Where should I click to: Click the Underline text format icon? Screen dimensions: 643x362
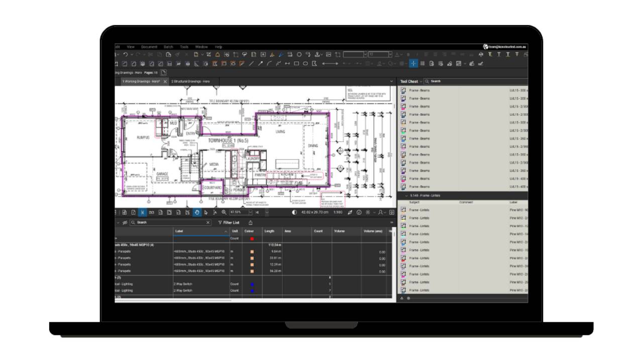point(508,54)
